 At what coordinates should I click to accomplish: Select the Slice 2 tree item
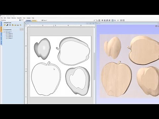[x=11, y=37]
